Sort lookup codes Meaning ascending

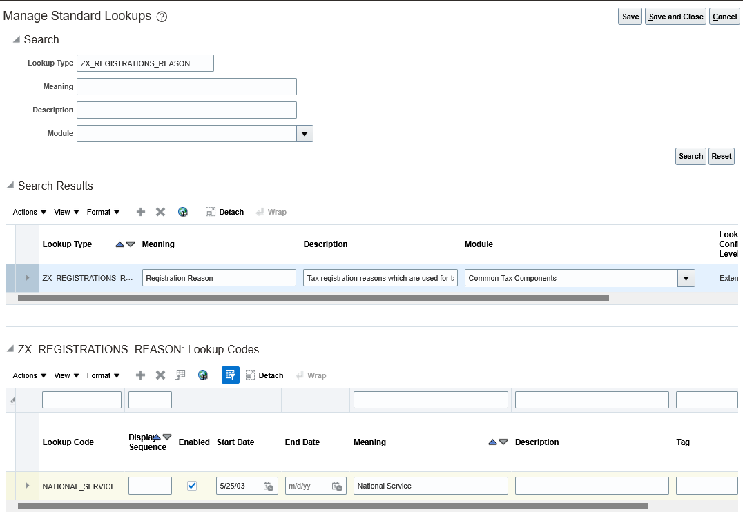(492, 442)
